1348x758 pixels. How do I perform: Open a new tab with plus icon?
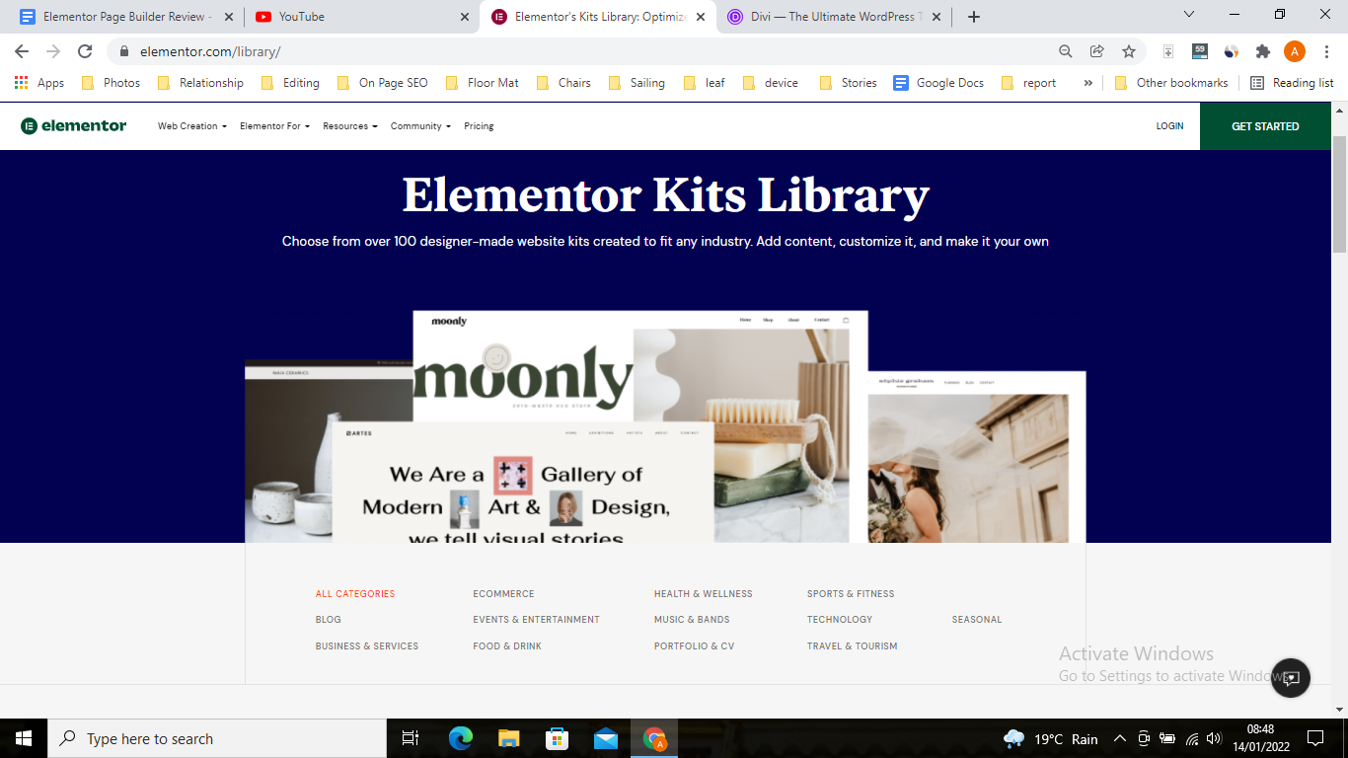(974, 17)
